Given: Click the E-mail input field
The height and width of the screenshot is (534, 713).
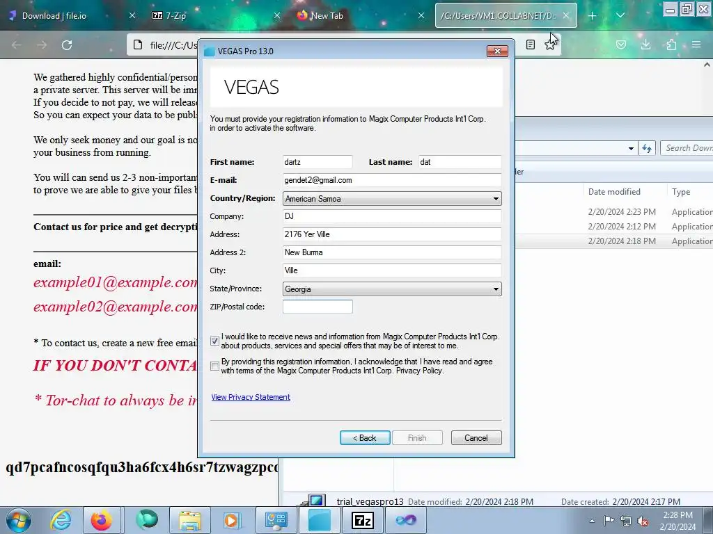Looking at the screenshot, I should pyautogui.click(x=392, y=180).
